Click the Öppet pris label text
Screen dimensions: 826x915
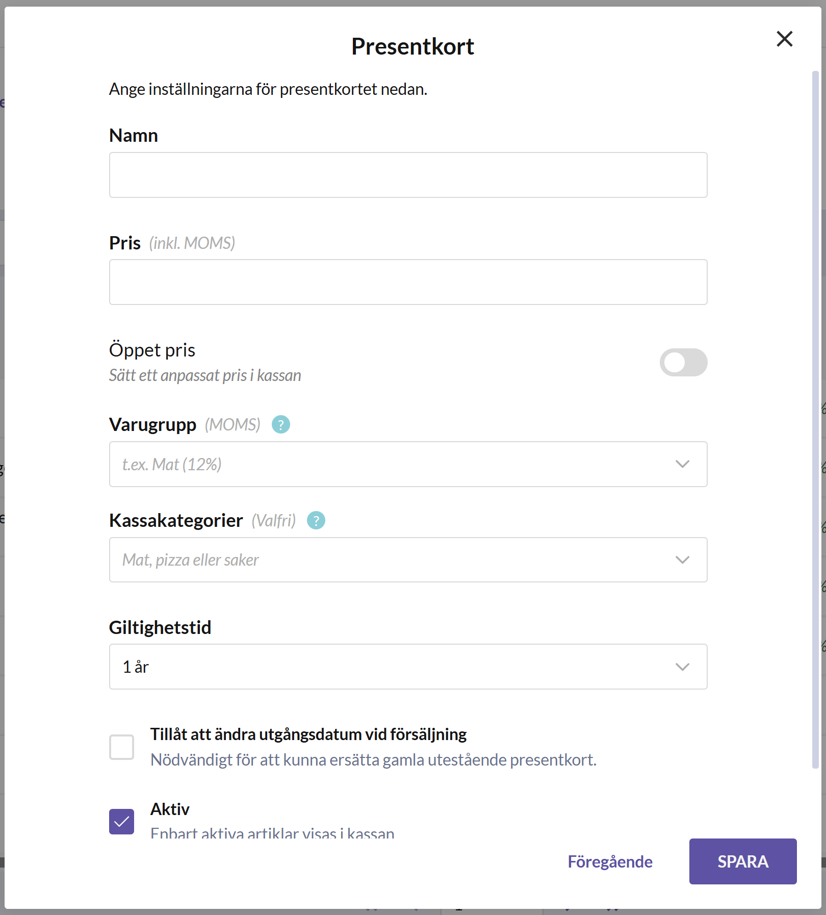pyautogui.click(x=152, y=350)
